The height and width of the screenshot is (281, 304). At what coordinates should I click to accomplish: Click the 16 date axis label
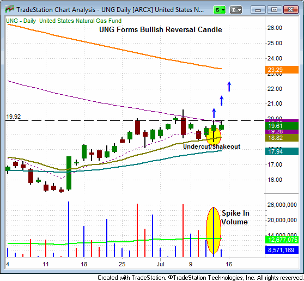pos(229,264)
